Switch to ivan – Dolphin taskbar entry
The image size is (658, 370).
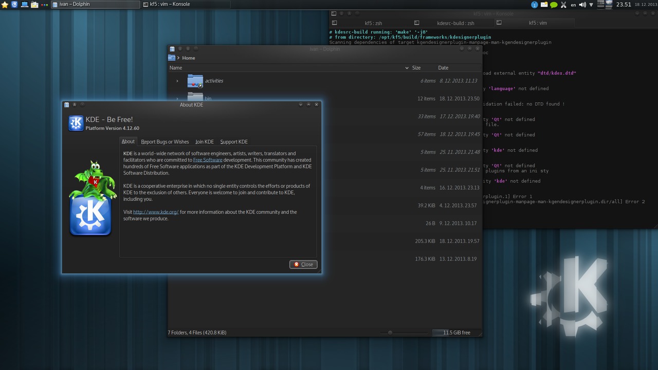[96, 4]
